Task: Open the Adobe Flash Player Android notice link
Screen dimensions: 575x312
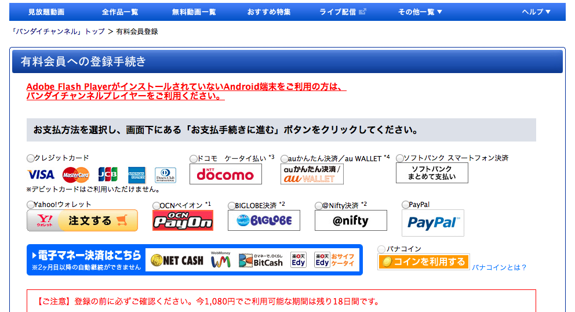Action: tap(186, 92)
